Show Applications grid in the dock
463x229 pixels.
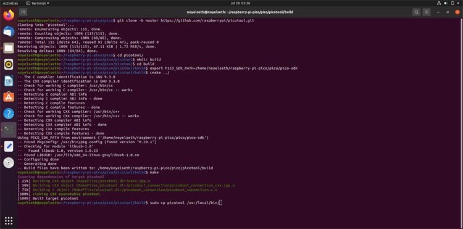[9, 220]
